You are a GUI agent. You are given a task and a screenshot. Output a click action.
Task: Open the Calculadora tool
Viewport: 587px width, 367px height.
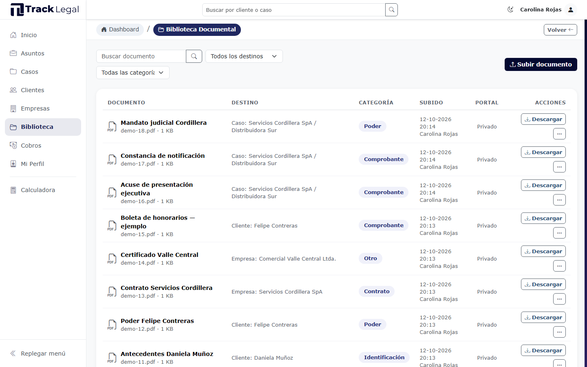pyautogui.click(x=43, y=190)
